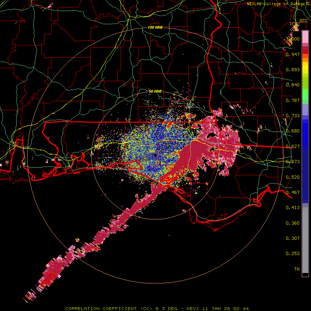
Task: Click the black radar site dot amid the echoes
Action: point(155,155)
